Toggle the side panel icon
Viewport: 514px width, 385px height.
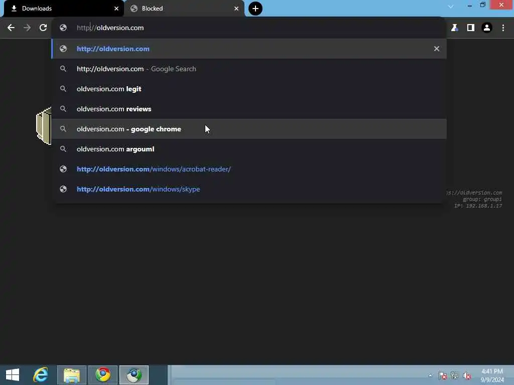[471, 28]
